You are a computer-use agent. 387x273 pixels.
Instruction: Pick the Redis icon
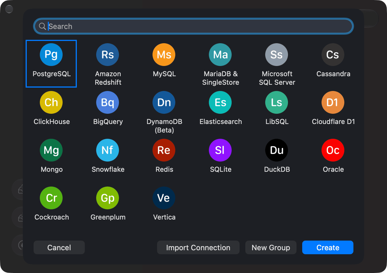pos(164,150)
